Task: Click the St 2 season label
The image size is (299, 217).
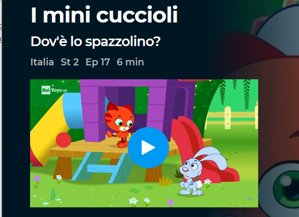Action: 70,62
